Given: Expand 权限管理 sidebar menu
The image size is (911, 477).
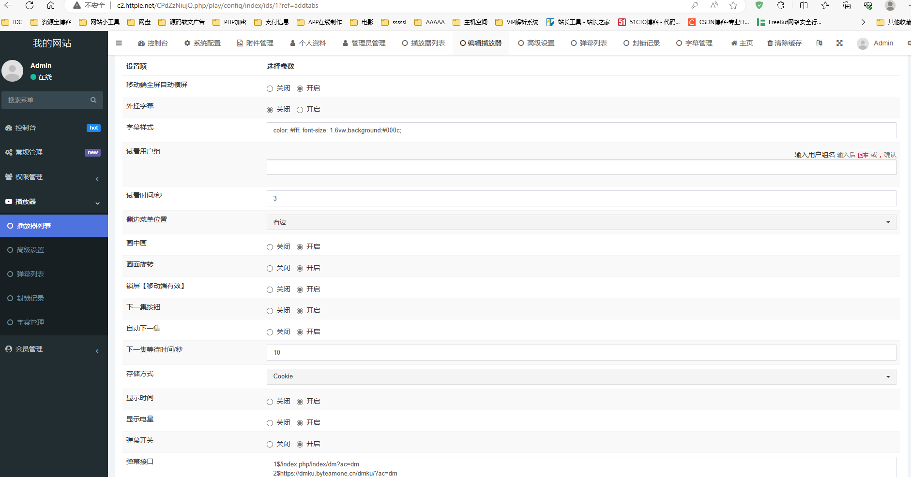Looking at the screenshot, I should pos(54,177).
